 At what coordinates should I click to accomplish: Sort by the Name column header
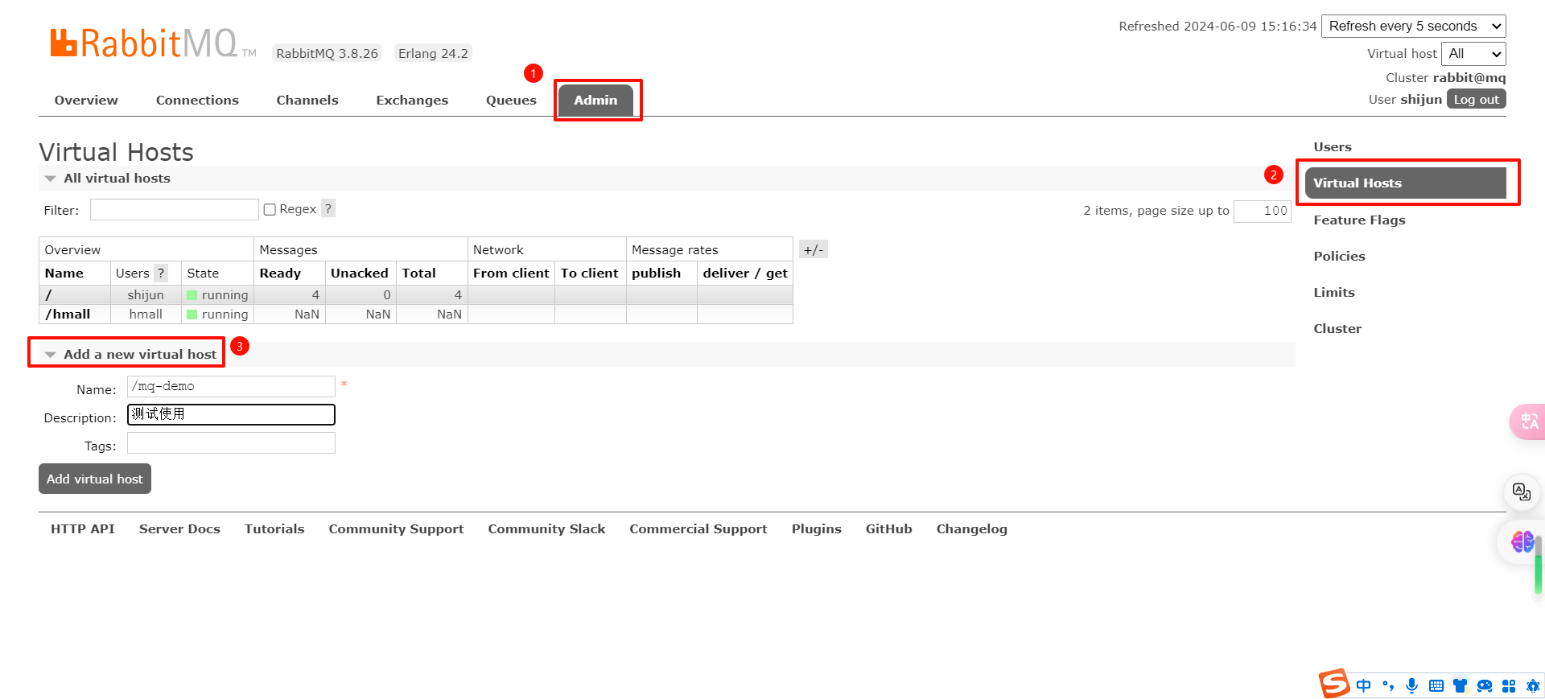pos(64,273)
